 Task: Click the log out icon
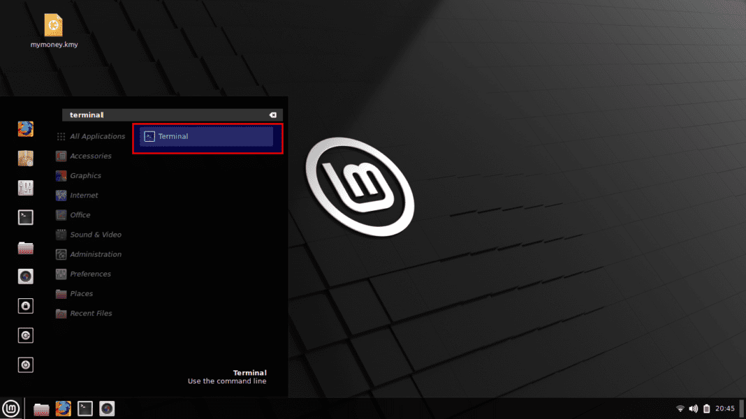[x=25, y=335]
